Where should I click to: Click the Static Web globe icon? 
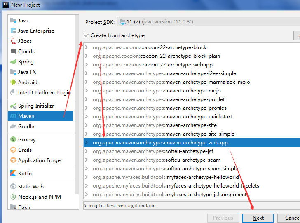point(13,186)
